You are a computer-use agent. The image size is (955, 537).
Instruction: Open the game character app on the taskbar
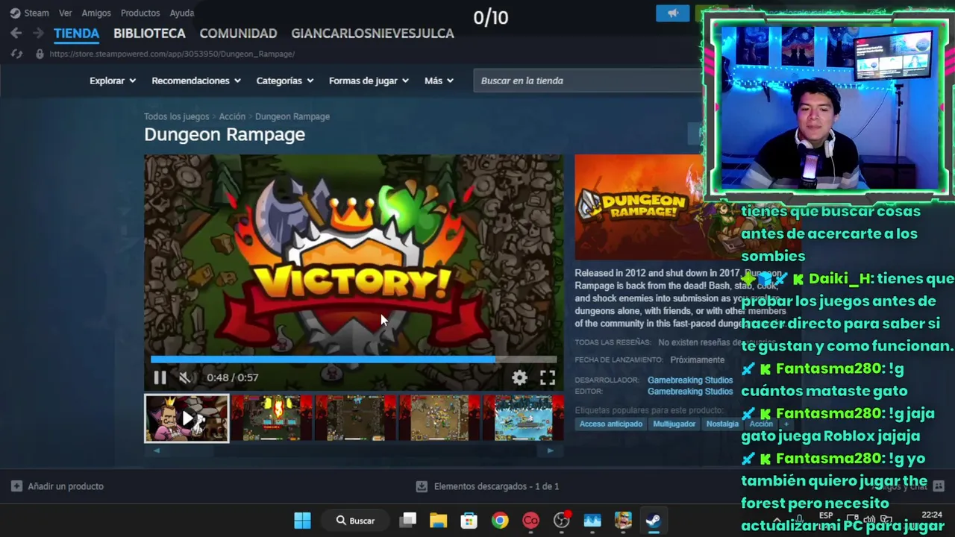(x=623, y=521)
